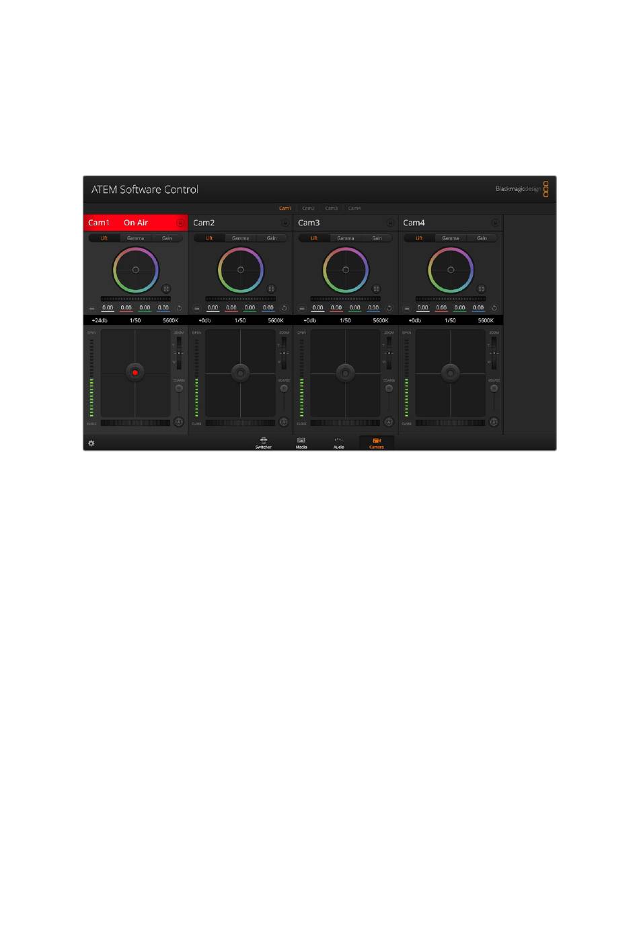Click Cam1 red iris control button
This screenshot has width=639, height=933.
(135, 372)
